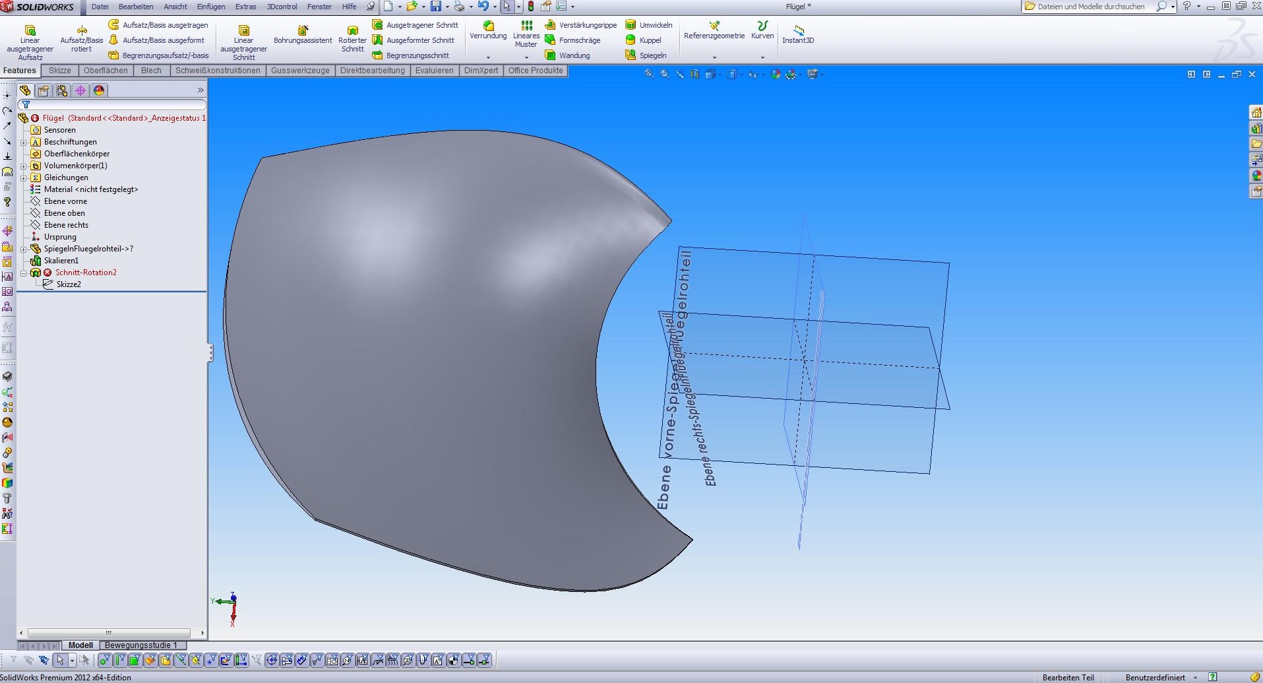Open the Einfügen menu
This screenshot has width=1263, height=683.
point(210,7)
